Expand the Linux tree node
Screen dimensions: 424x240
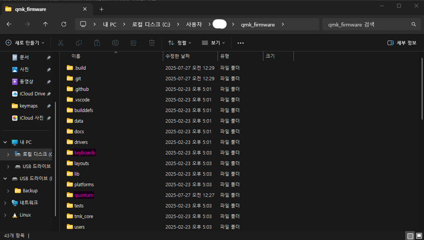coord(5,215)
